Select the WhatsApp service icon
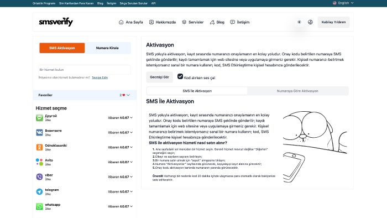 (x=39, y=206)
